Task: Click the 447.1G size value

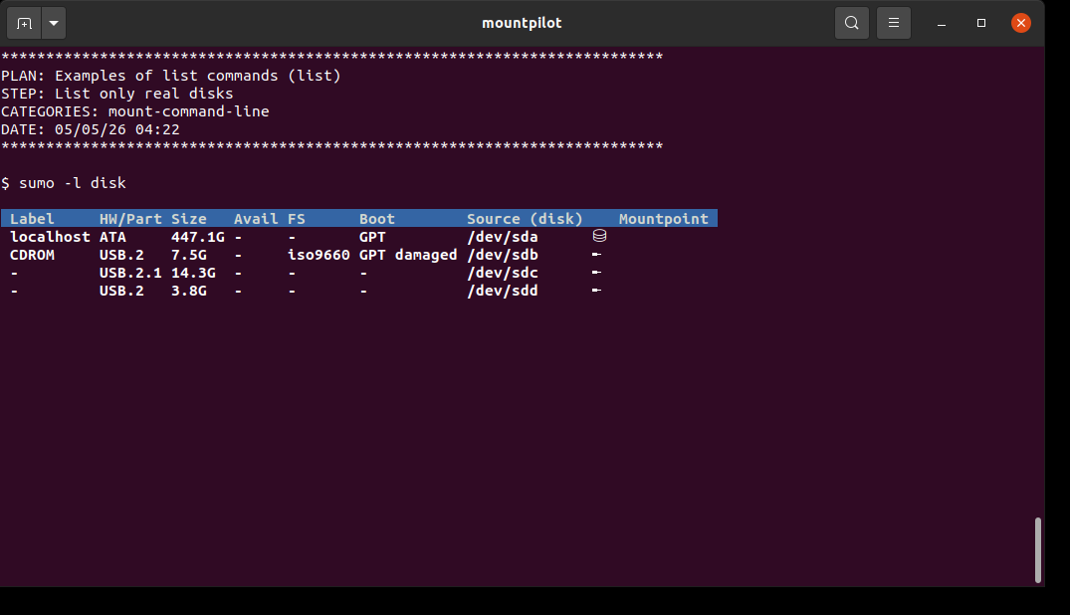Action: pos(198,237)
